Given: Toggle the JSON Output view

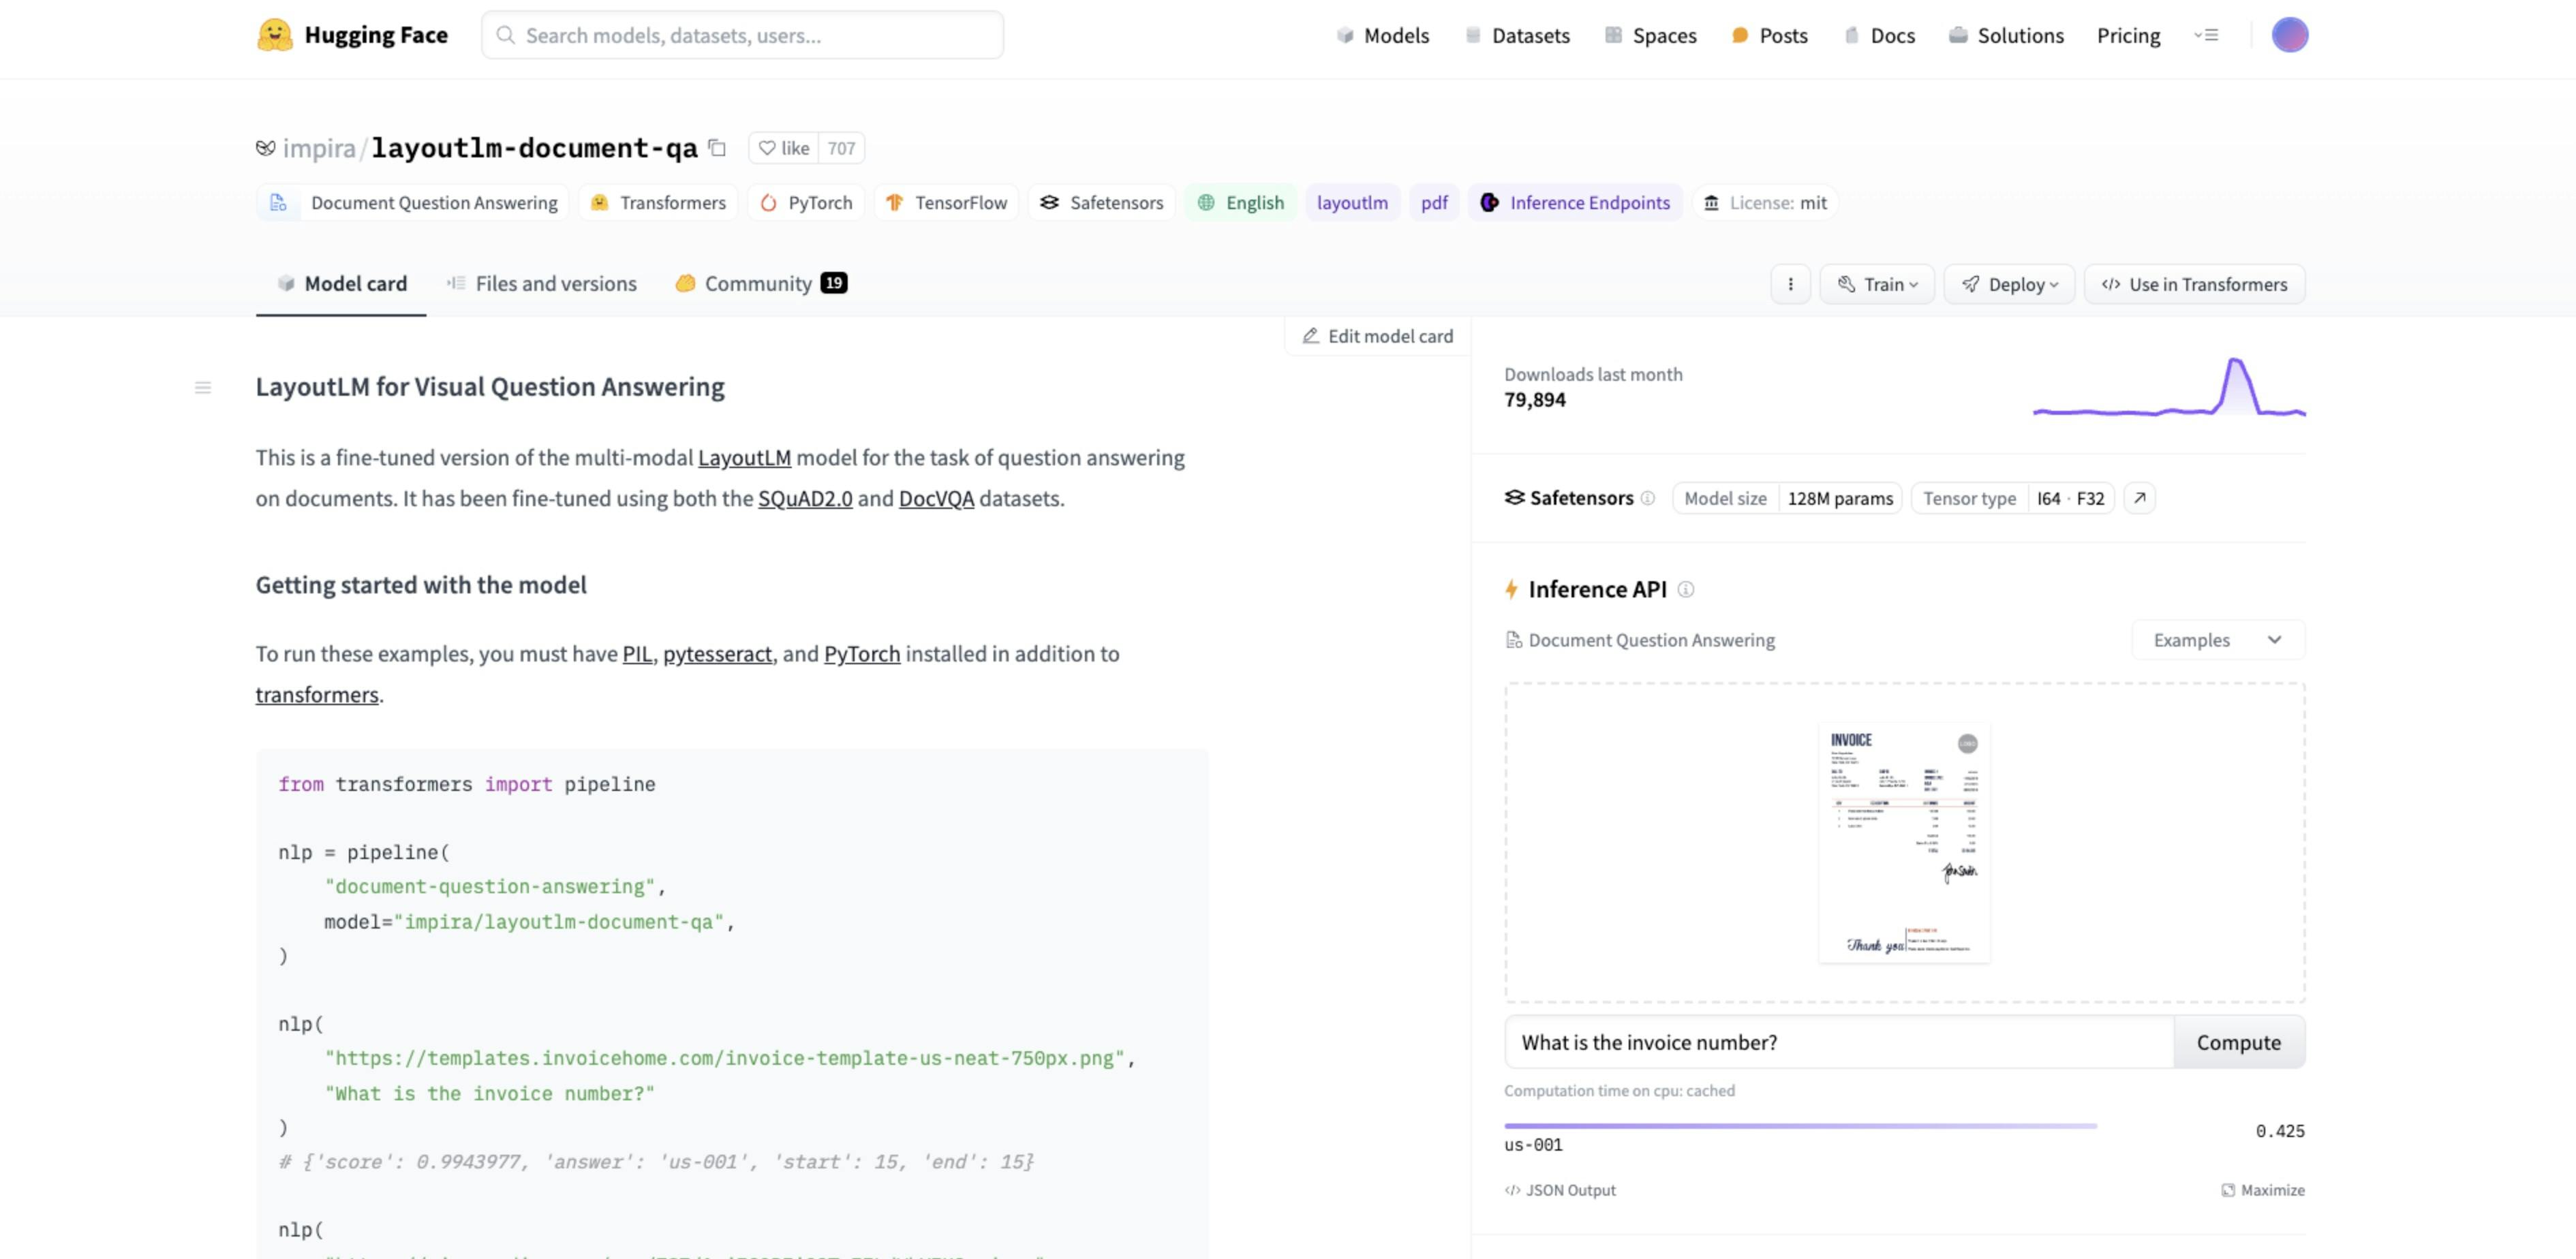Looking at the screenshot, I should 1560,1190.
